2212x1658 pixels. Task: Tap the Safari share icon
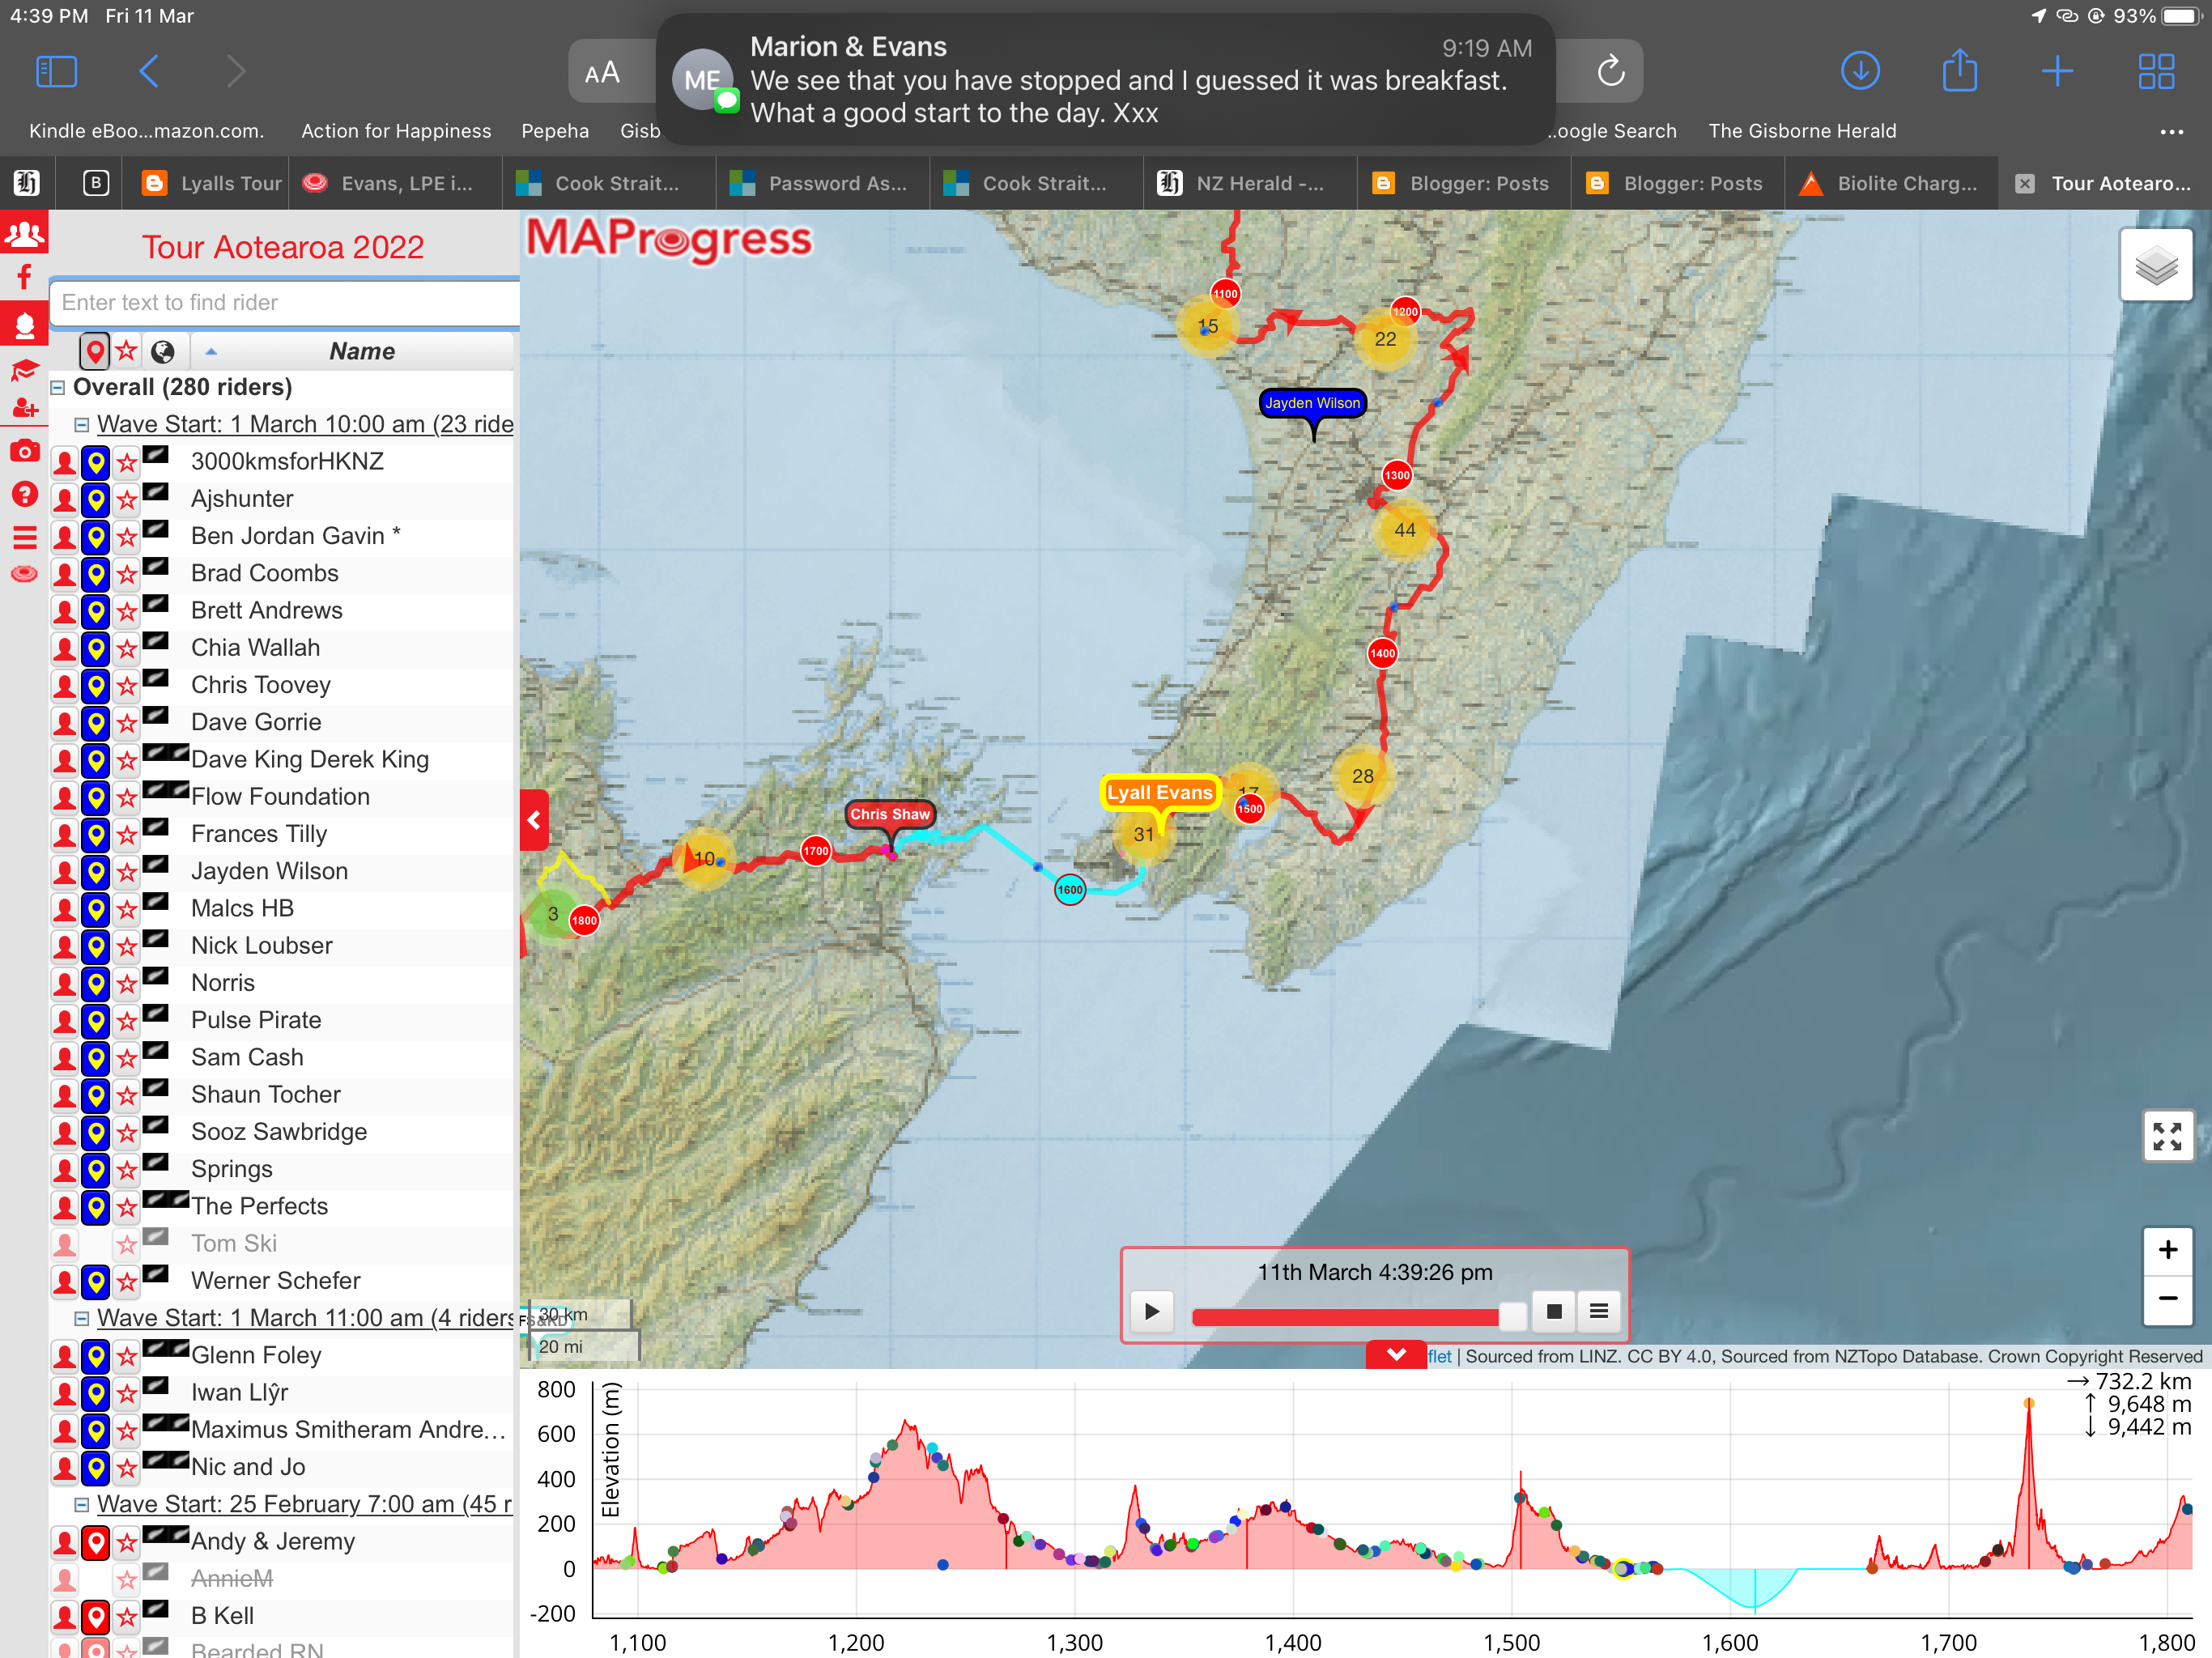[1959, 71]
